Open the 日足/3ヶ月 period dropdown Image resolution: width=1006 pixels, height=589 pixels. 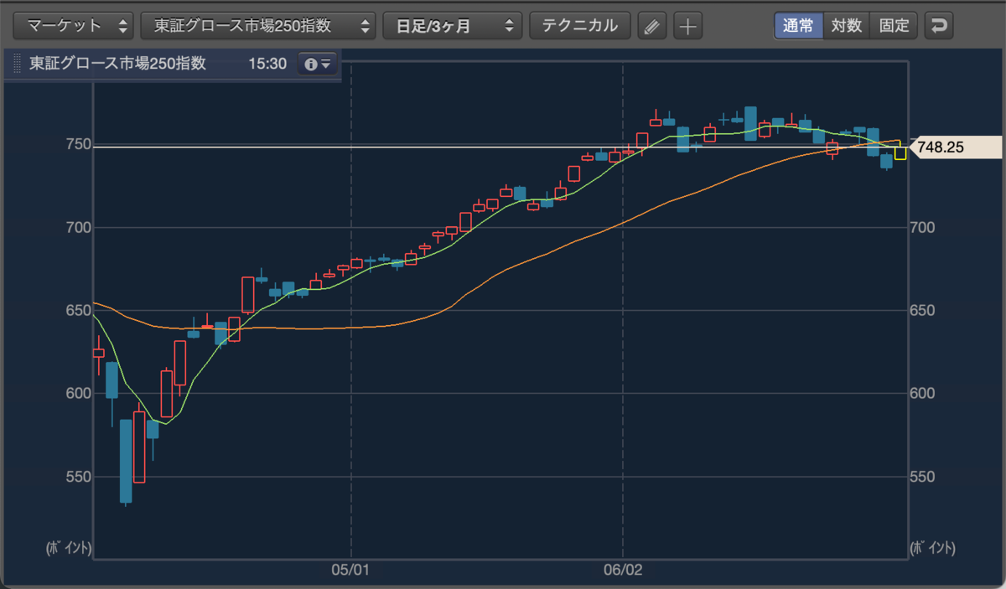click(x=452, y=25)
